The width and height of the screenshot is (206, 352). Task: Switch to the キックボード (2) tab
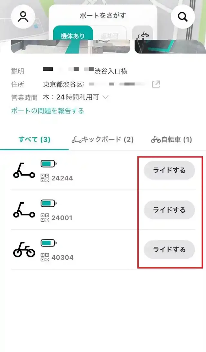click(103, 140)
